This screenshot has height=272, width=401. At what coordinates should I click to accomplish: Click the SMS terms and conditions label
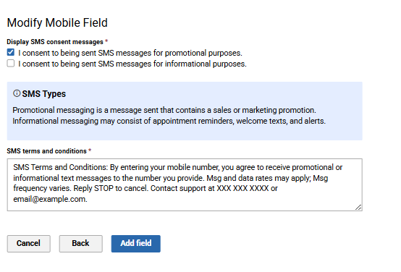click(x=47, y=151)
